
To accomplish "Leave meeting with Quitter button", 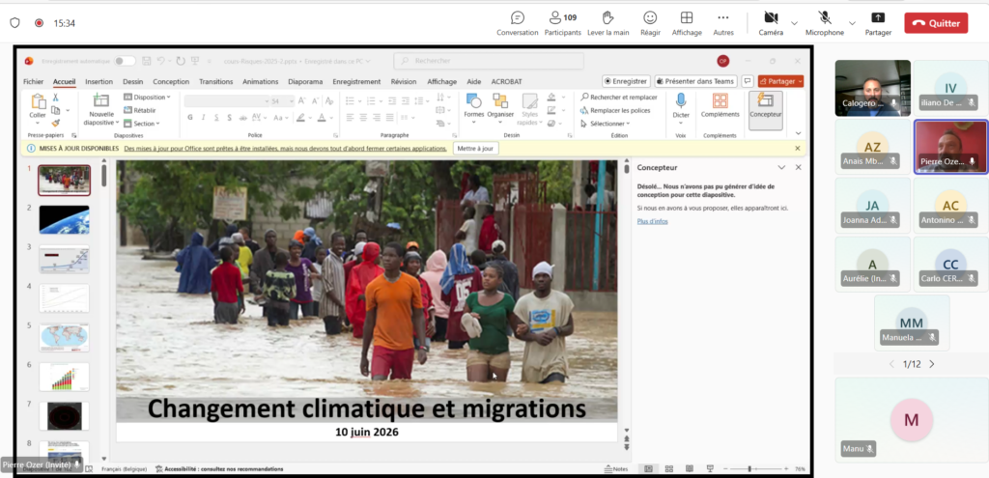I will click(936, 23).
